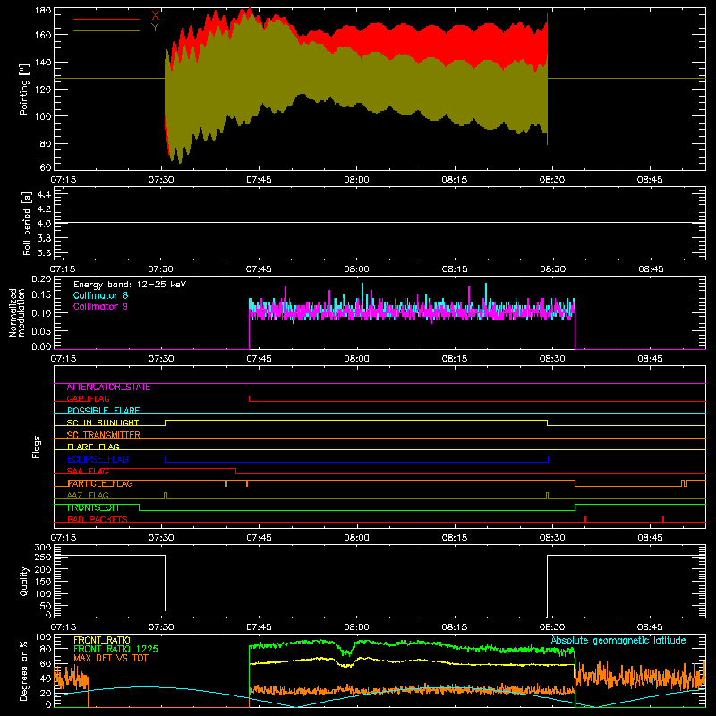Click the 4.0 value on roll period axis
Screen dimensions: 716x716
click(44, 223)
